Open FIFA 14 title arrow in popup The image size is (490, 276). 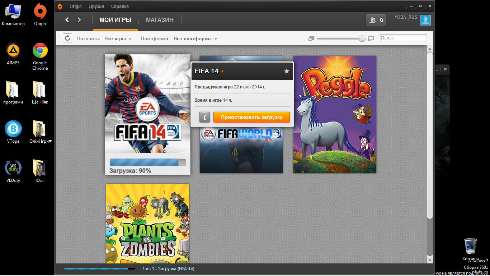pos(222,71)
